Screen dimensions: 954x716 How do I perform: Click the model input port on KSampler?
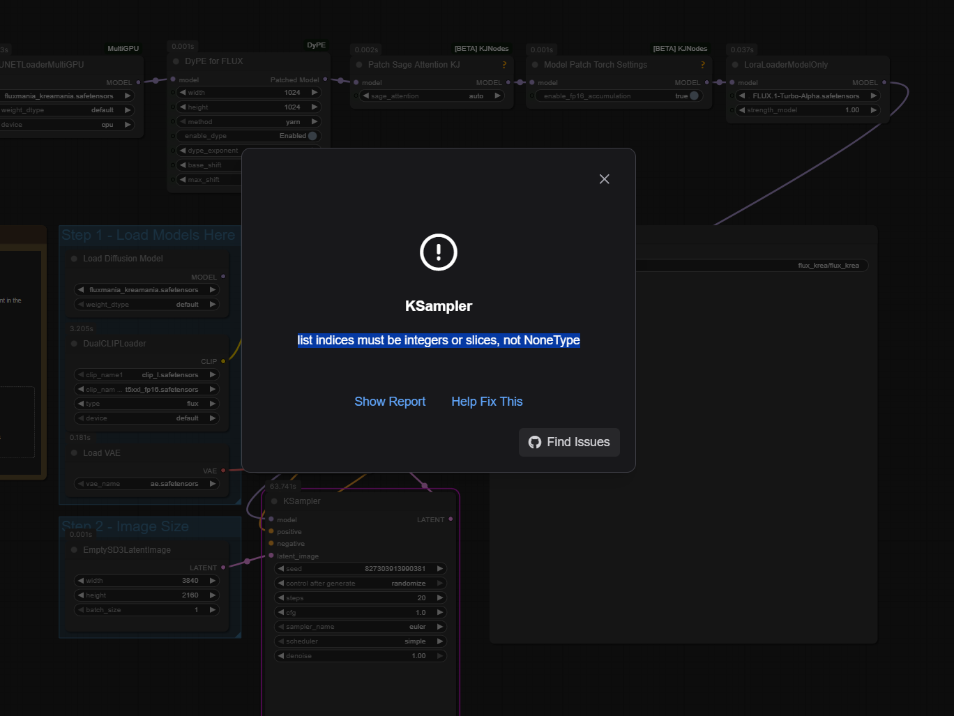click(271, 519)
